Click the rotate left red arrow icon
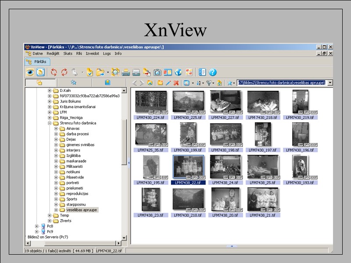Viewport: 351px width, 263px height. pos(54,72)
